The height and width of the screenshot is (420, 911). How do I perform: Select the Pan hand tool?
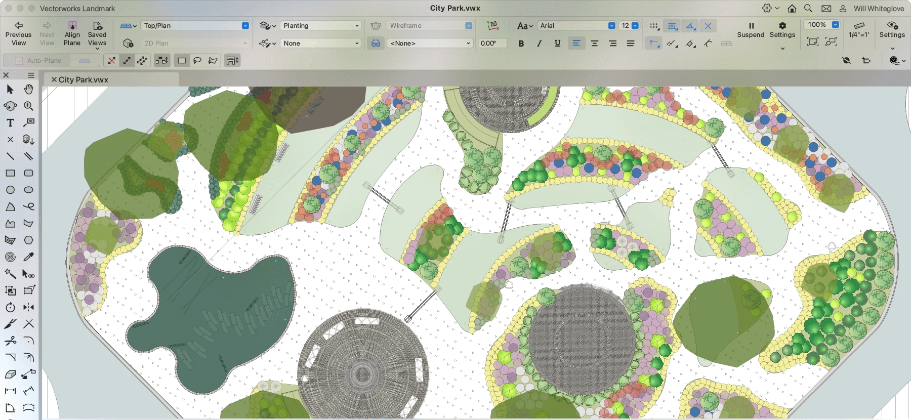coord(29,89)
